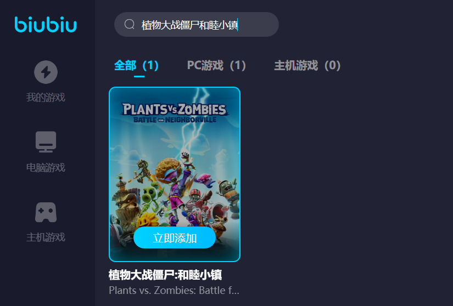
Task: Click the 电脑游戏 sidebar label
Action: [46, 167]
